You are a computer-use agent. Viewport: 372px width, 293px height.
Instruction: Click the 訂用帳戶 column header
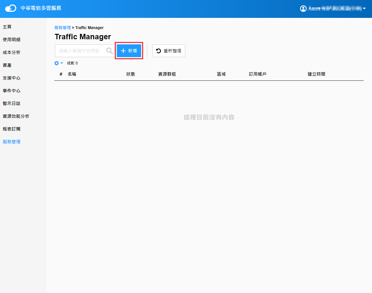258,74
